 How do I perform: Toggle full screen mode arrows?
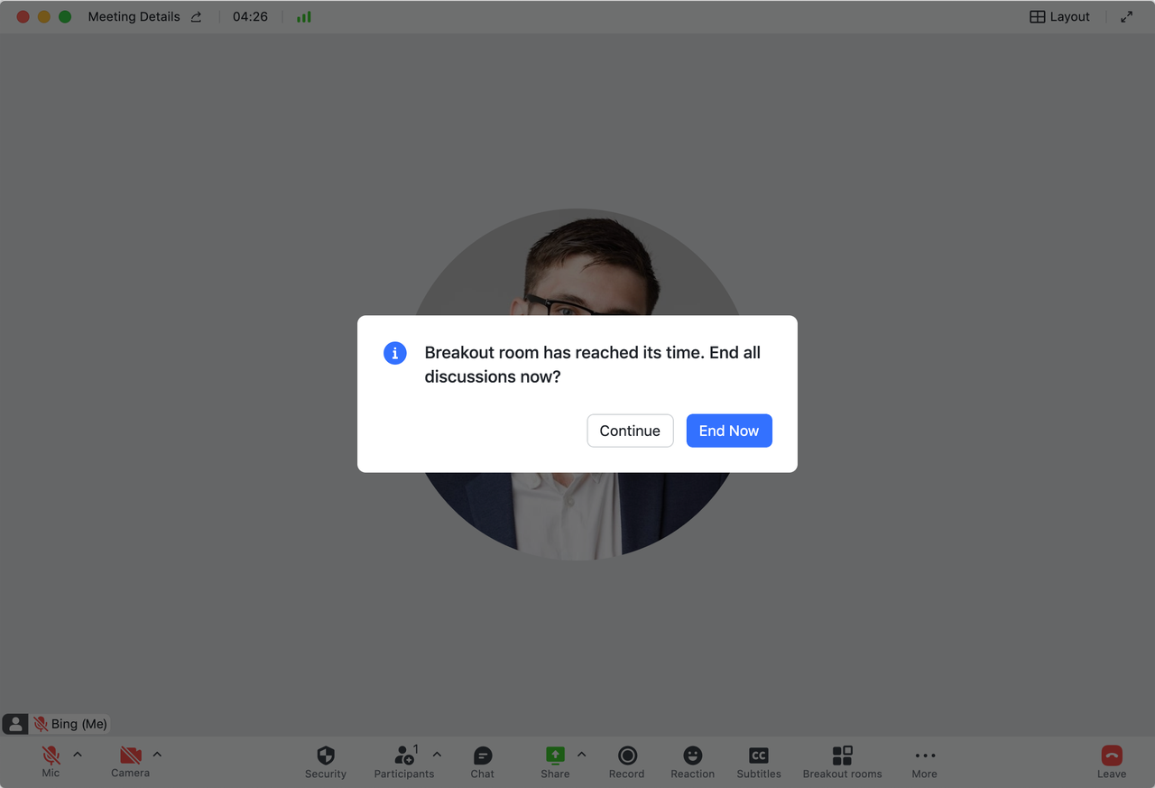1126,16
